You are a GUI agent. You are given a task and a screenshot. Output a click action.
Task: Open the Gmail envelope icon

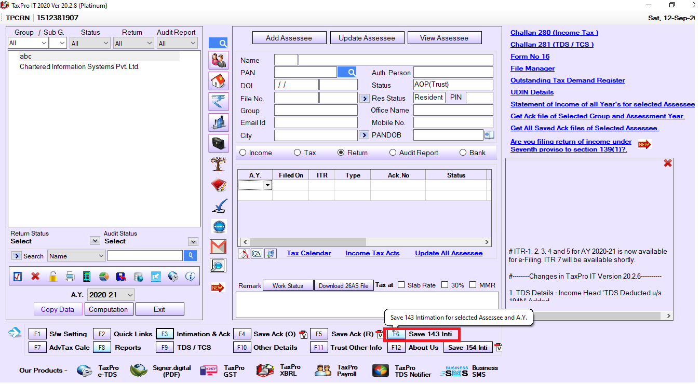click(x=219, y=246)
